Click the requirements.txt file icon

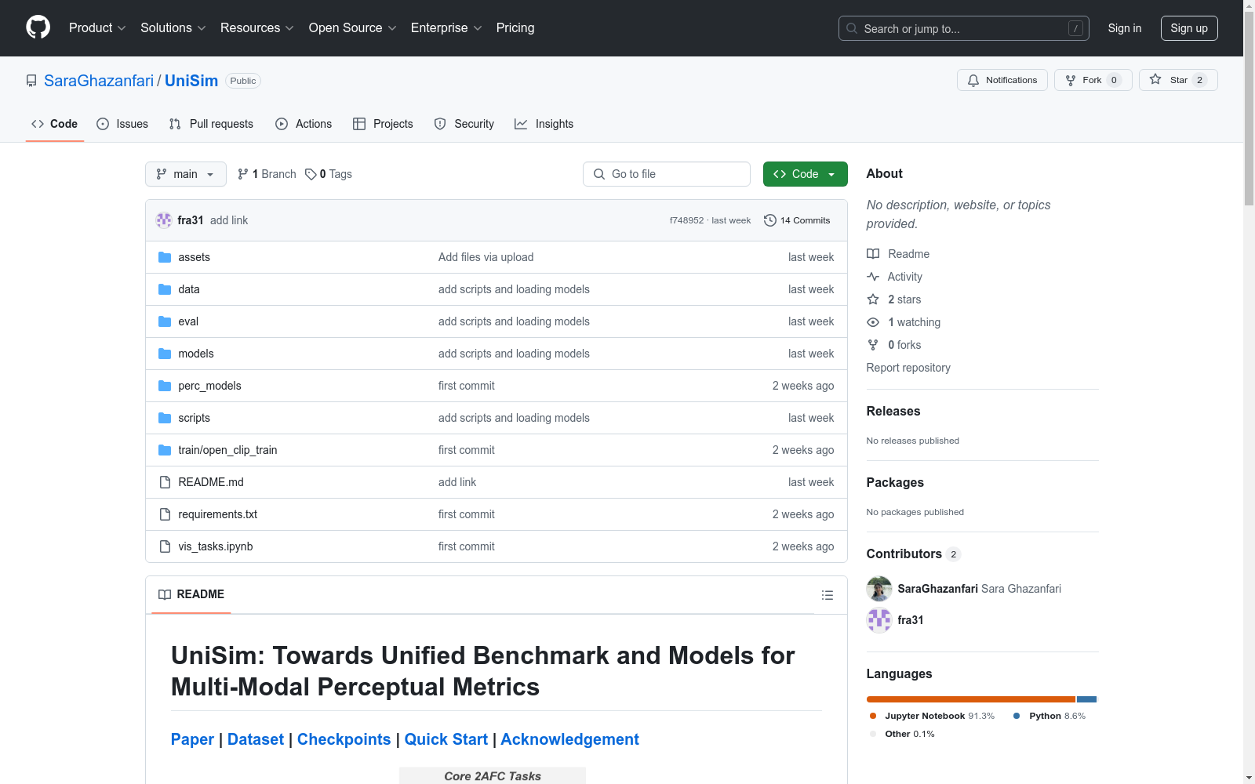[x=165, y=514]
